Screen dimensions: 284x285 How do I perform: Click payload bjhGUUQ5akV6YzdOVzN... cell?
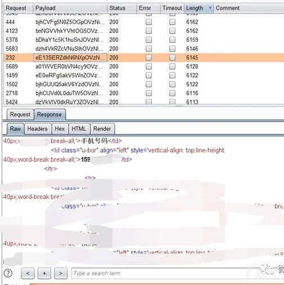click(70, 84)
